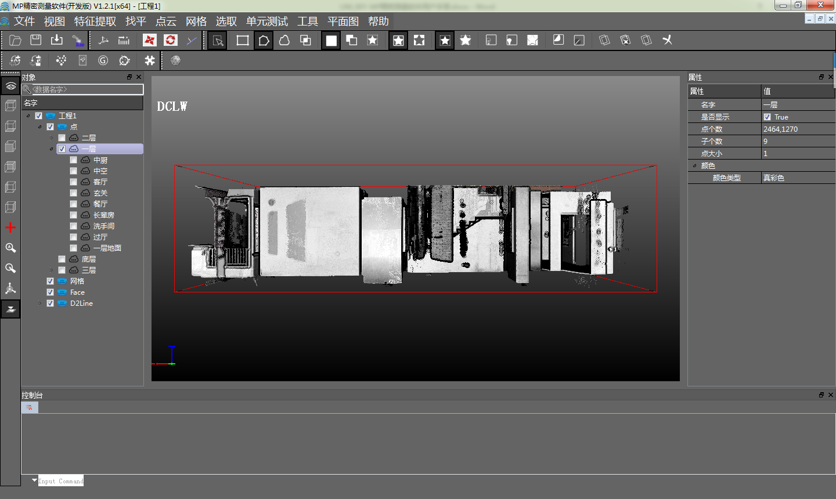Check the 客厅 point cloud checkbox

(74, 182)
